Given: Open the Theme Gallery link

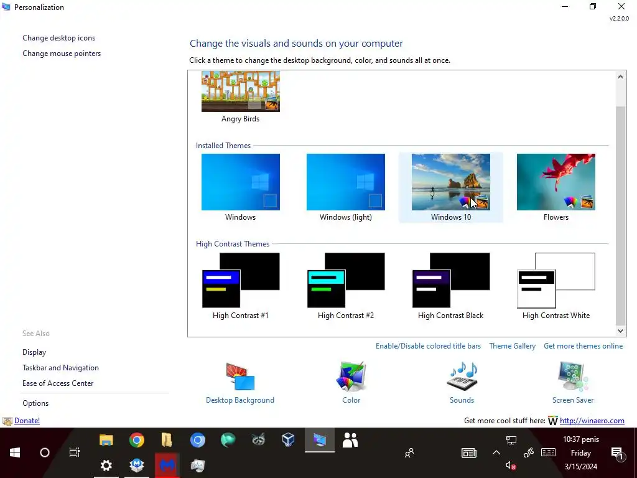Looking at the screenshot, I should click(513, 346).
